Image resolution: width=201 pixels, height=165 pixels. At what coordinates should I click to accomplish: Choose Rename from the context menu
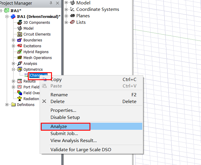pyautogui.click(x=92, y=95)
